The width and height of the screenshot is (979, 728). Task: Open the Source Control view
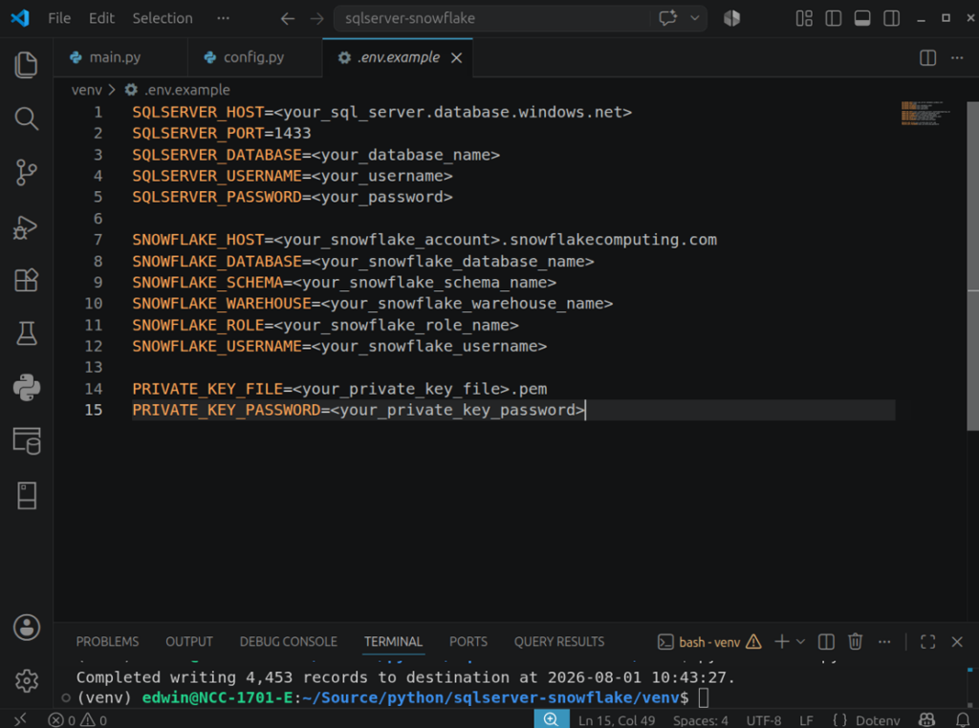[26, 173]
